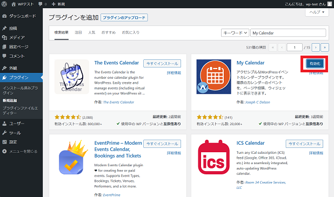334x197 pixels.
Task: Click the media icon in sidebar
Action: pyautogui.click(x=4, y=37)
